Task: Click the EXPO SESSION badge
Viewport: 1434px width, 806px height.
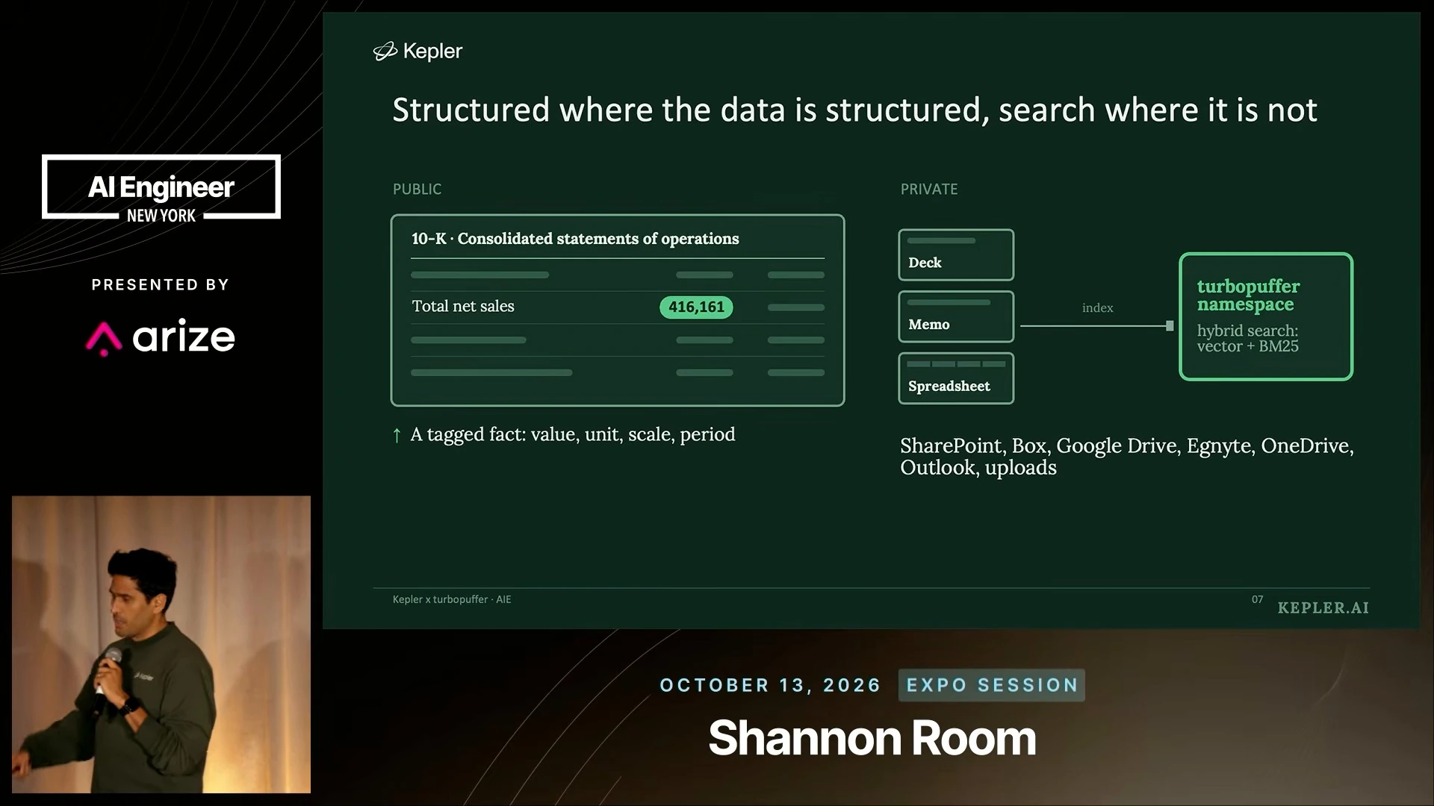Action: (992, 685)
